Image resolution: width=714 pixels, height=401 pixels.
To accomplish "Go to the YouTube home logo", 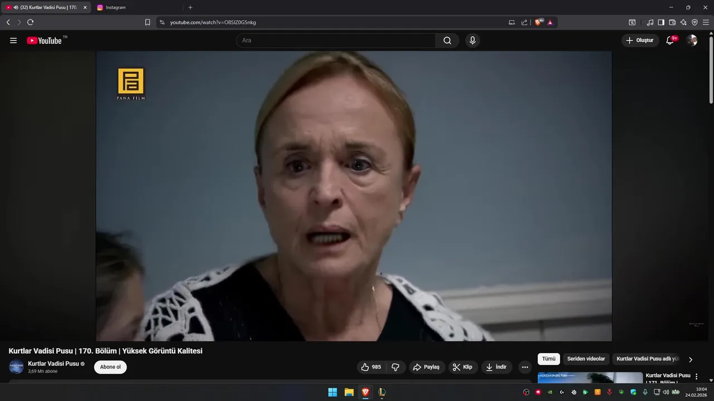I will 44,41.
